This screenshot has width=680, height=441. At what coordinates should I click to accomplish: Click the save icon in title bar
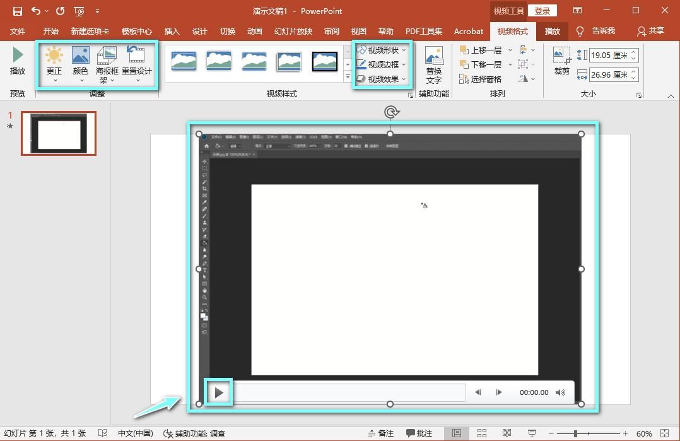pyautogui.click(x=17, y=11)
